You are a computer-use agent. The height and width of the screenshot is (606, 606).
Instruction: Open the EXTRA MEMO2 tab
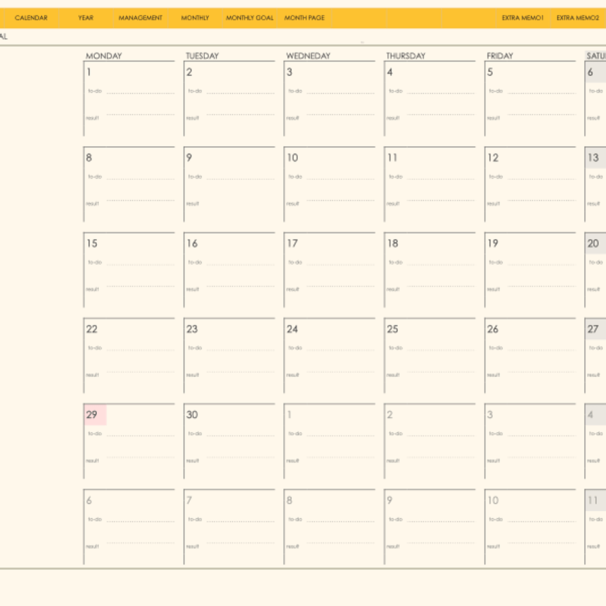(578, 18)
